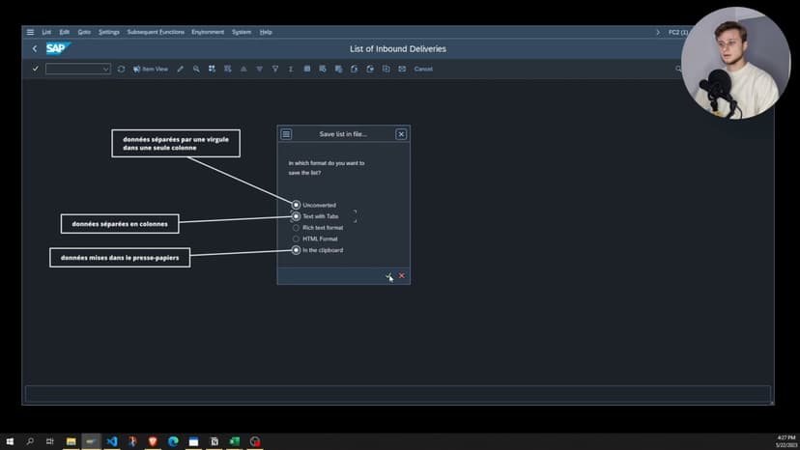Open the Subsequent Functions menu
800x450 pixels.
click(156, 32)
